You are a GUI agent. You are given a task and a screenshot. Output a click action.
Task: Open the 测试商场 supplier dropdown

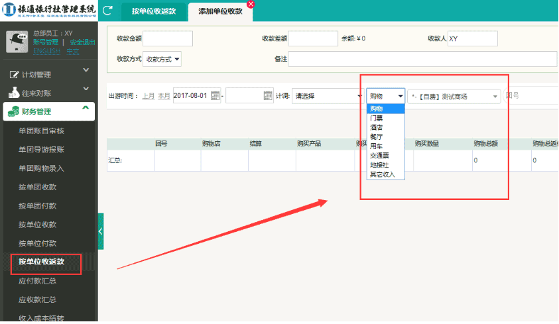(454, 97)
